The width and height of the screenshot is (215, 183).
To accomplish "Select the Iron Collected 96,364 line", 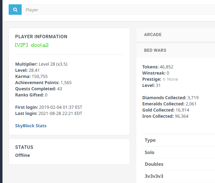I will [165, 116].
